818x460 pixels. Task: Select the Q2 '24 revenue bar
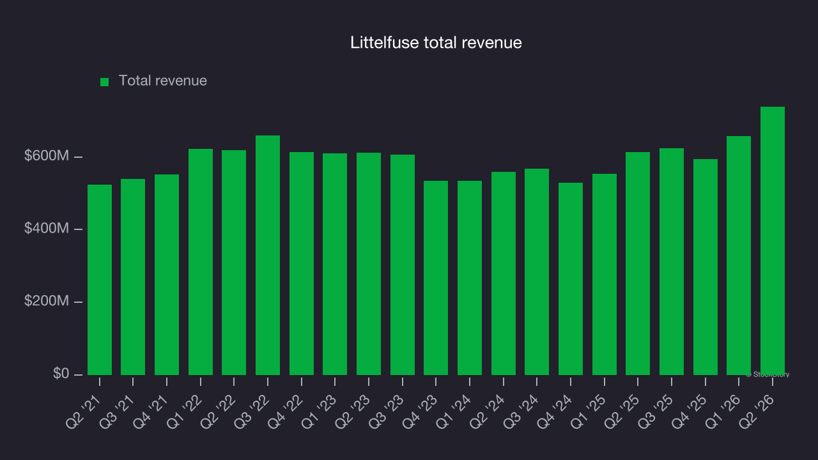point(504,273)
